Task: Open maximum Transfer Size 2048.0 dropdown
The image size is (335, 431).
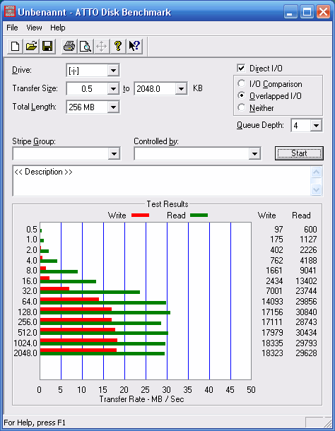Action: tap(181, 89)
